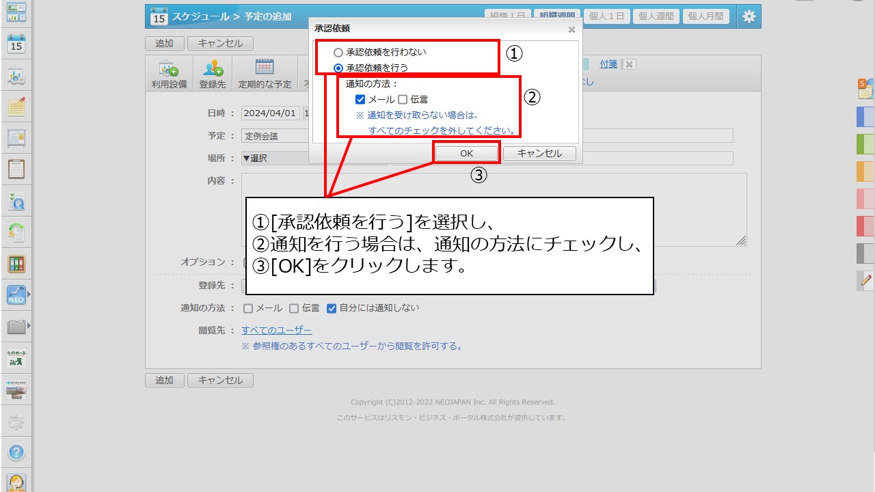The image size is (875, 492).
Task: Click the pencil edit icon on right edge
Action: pos(865,280)
